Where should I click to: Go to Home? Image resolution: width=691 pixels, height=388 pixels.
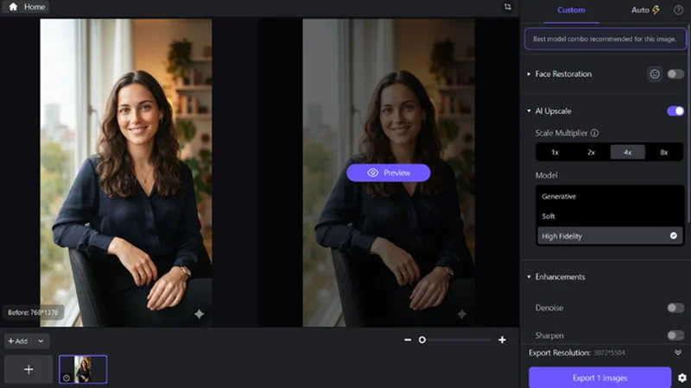[27, 7]
